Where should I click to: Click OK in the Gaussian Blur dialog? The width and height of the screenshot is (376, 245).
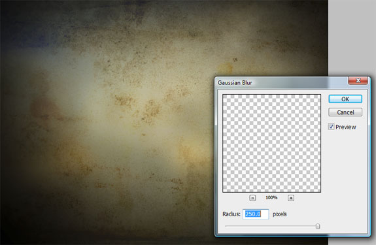point(345,99)
